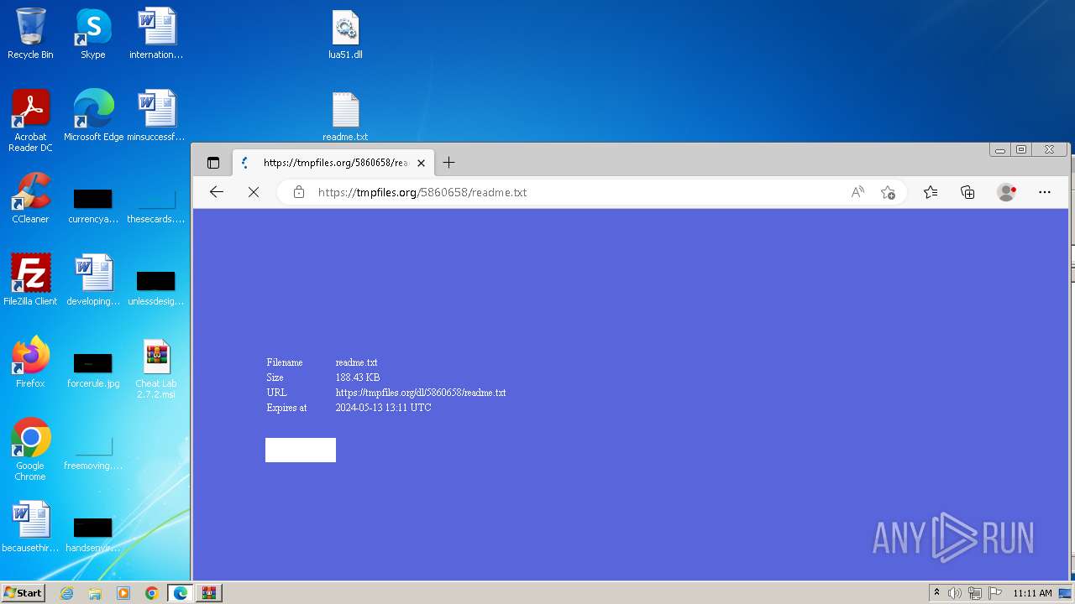Screen dimensions: 1075x604
Task: Select the expiry date 2024-05-13 13:11 UTC
Action: tap(383, 408)
